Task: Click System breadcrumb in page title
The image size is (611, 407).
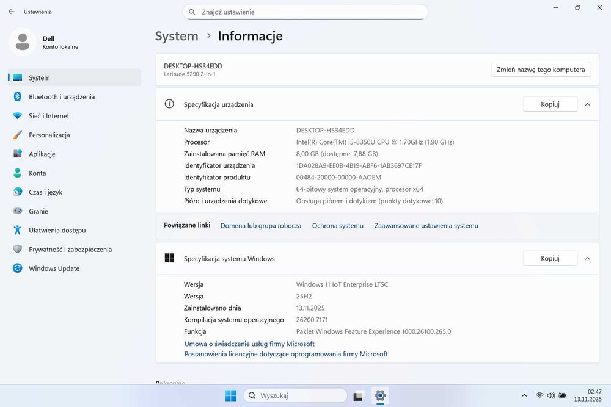Action: click(x=177, y=36)
